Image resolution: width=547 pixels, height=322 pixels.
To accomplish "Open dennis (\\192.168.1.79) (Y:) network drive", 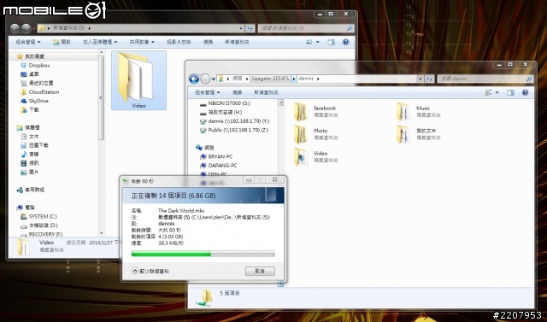I will click(238, 121).
